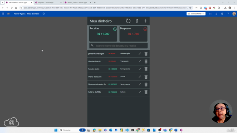Click the red down-arrow circle on Despesas card
This screenshot has width=237, height=133.
(145, 29)
